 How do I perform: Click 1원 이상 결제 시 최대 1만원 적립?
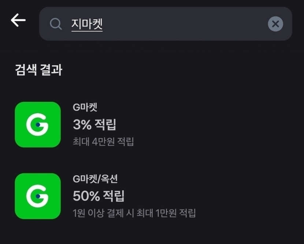[134, 213]
